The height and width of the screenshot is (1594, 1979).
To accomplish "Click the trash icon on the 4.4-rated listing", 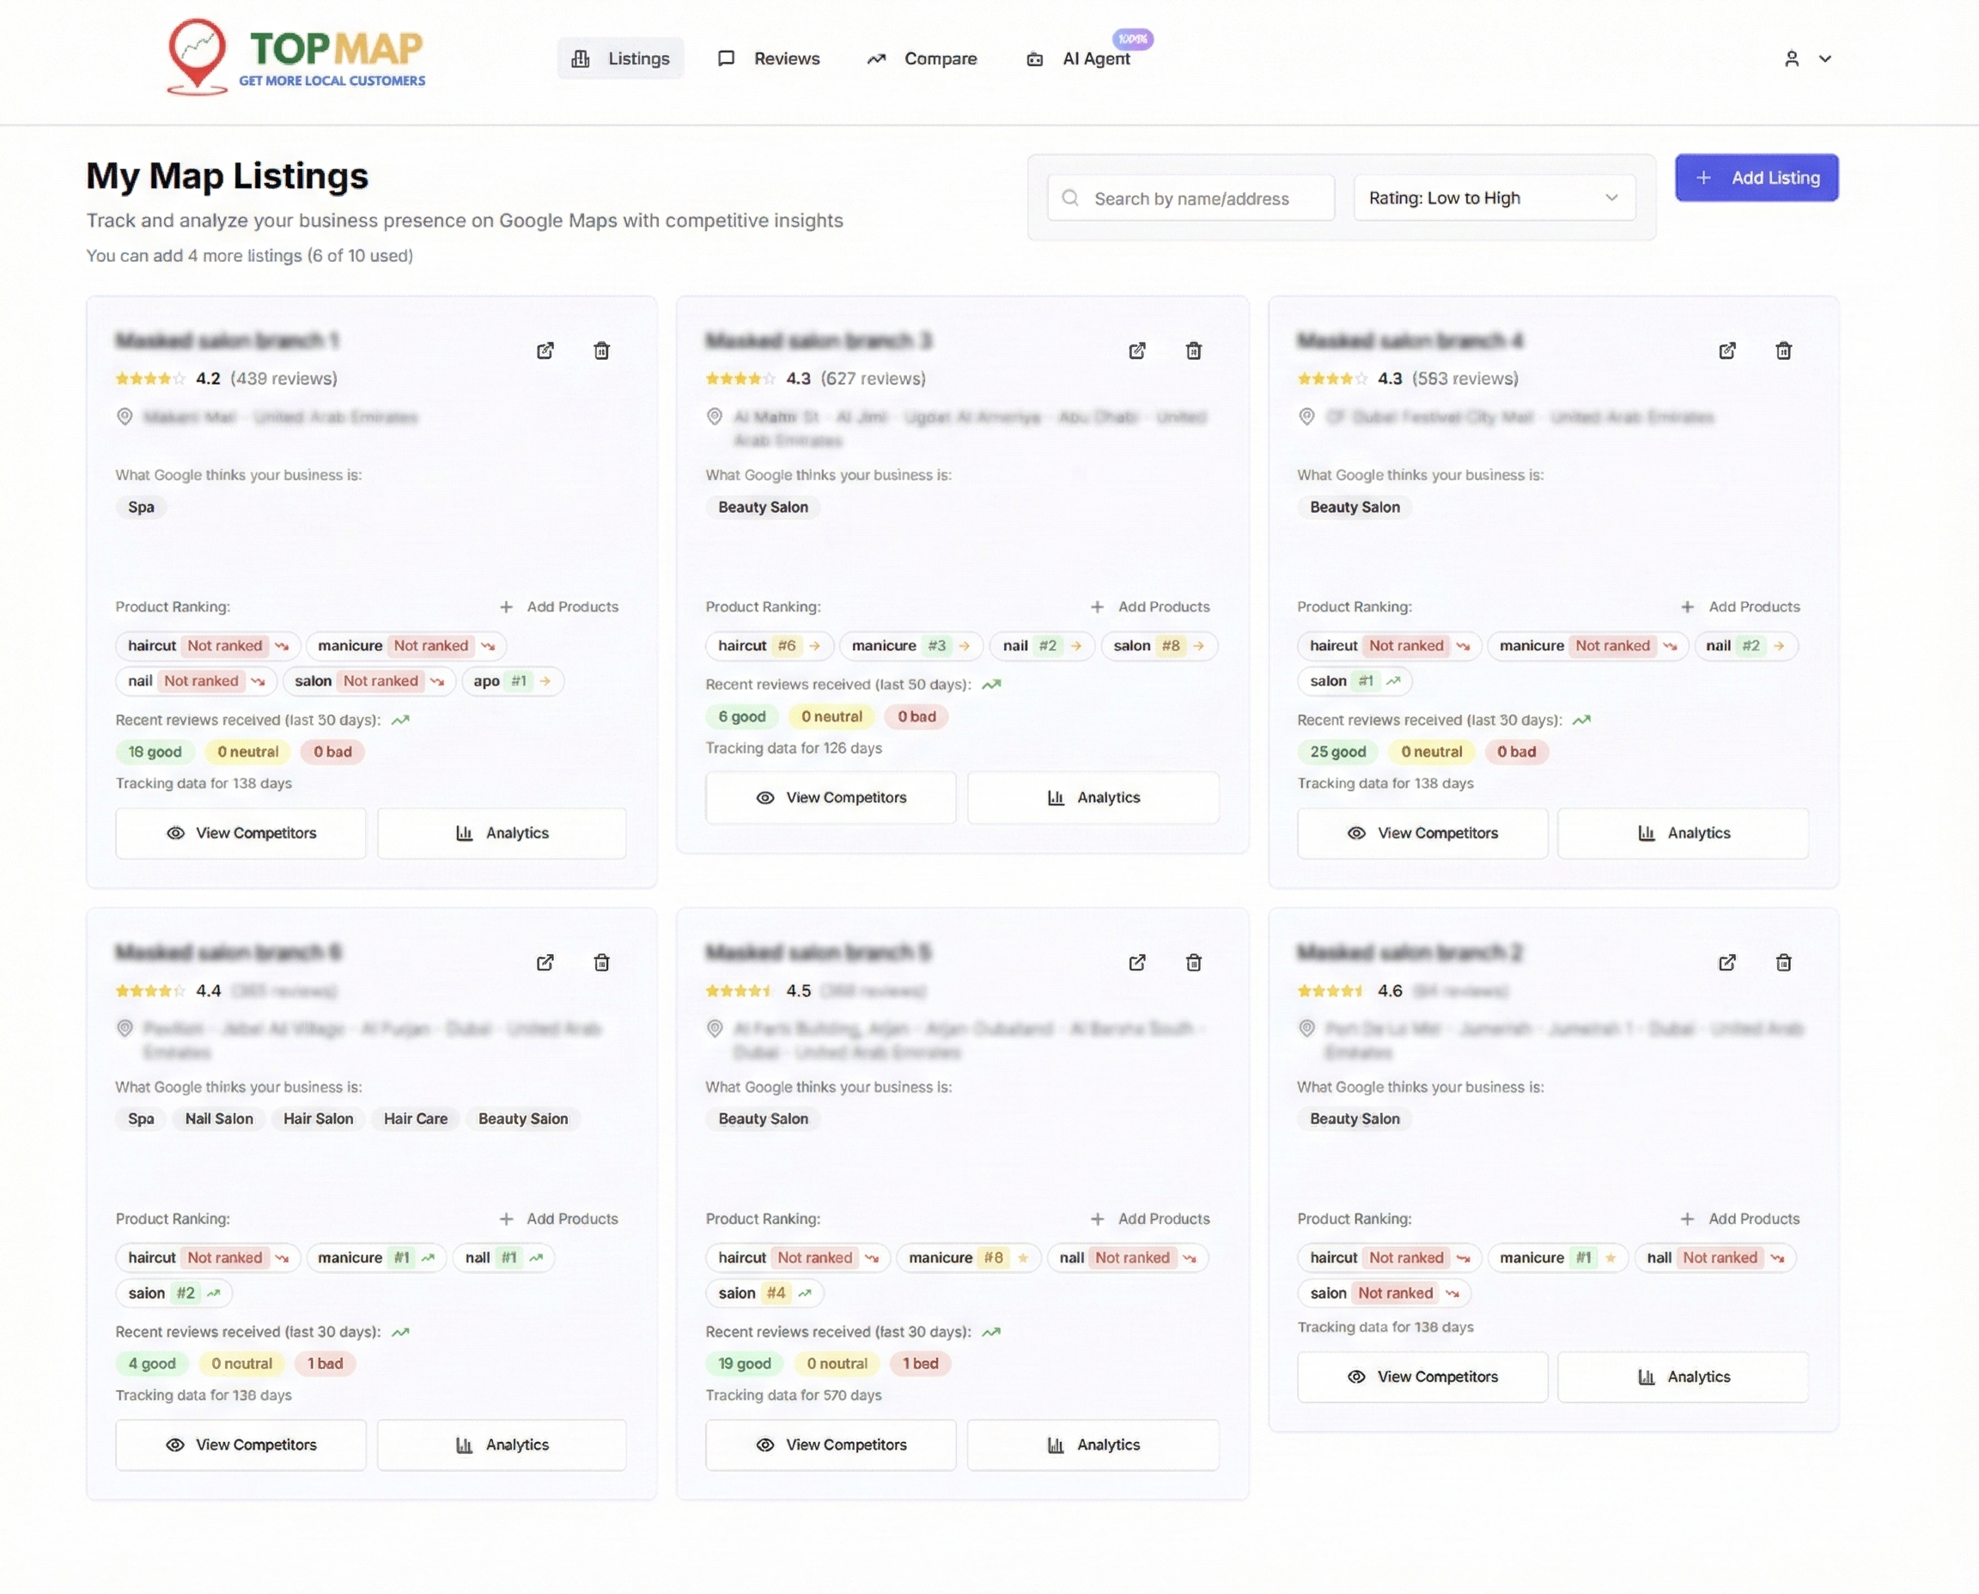I will point(601,962).
